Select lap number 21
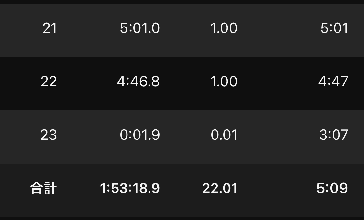 [x=50, y=28]
